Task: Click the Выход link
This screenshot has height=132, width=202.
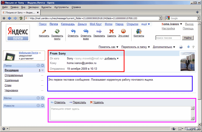Action: pyautogui.click(x=189, y=24)
